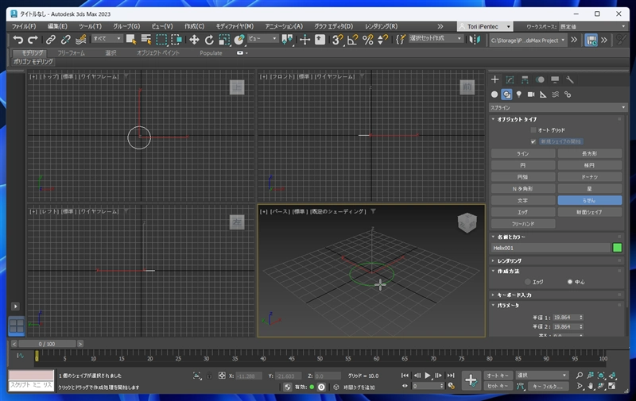This screenshot has height=401, width=636.
Task: Toggle the Window/Crossing selection mode icon
Action: point(176,39)
